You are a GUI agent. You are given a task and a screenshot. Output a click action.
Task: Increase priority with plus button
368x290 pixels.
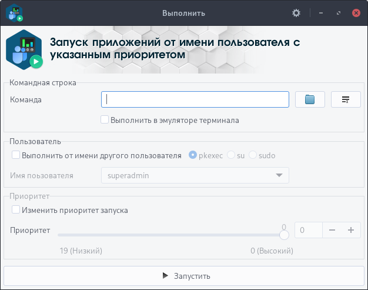(351, 230)
